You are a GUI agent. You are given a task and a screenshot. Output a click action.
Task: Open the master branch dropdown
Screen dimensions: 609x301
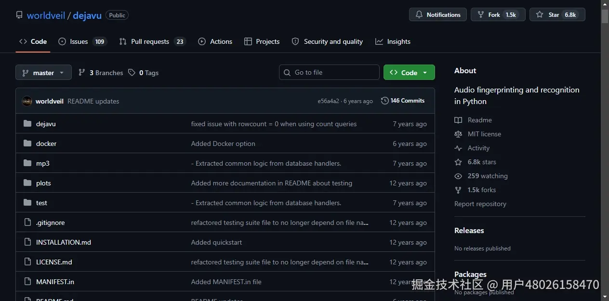tap(43, 73)
